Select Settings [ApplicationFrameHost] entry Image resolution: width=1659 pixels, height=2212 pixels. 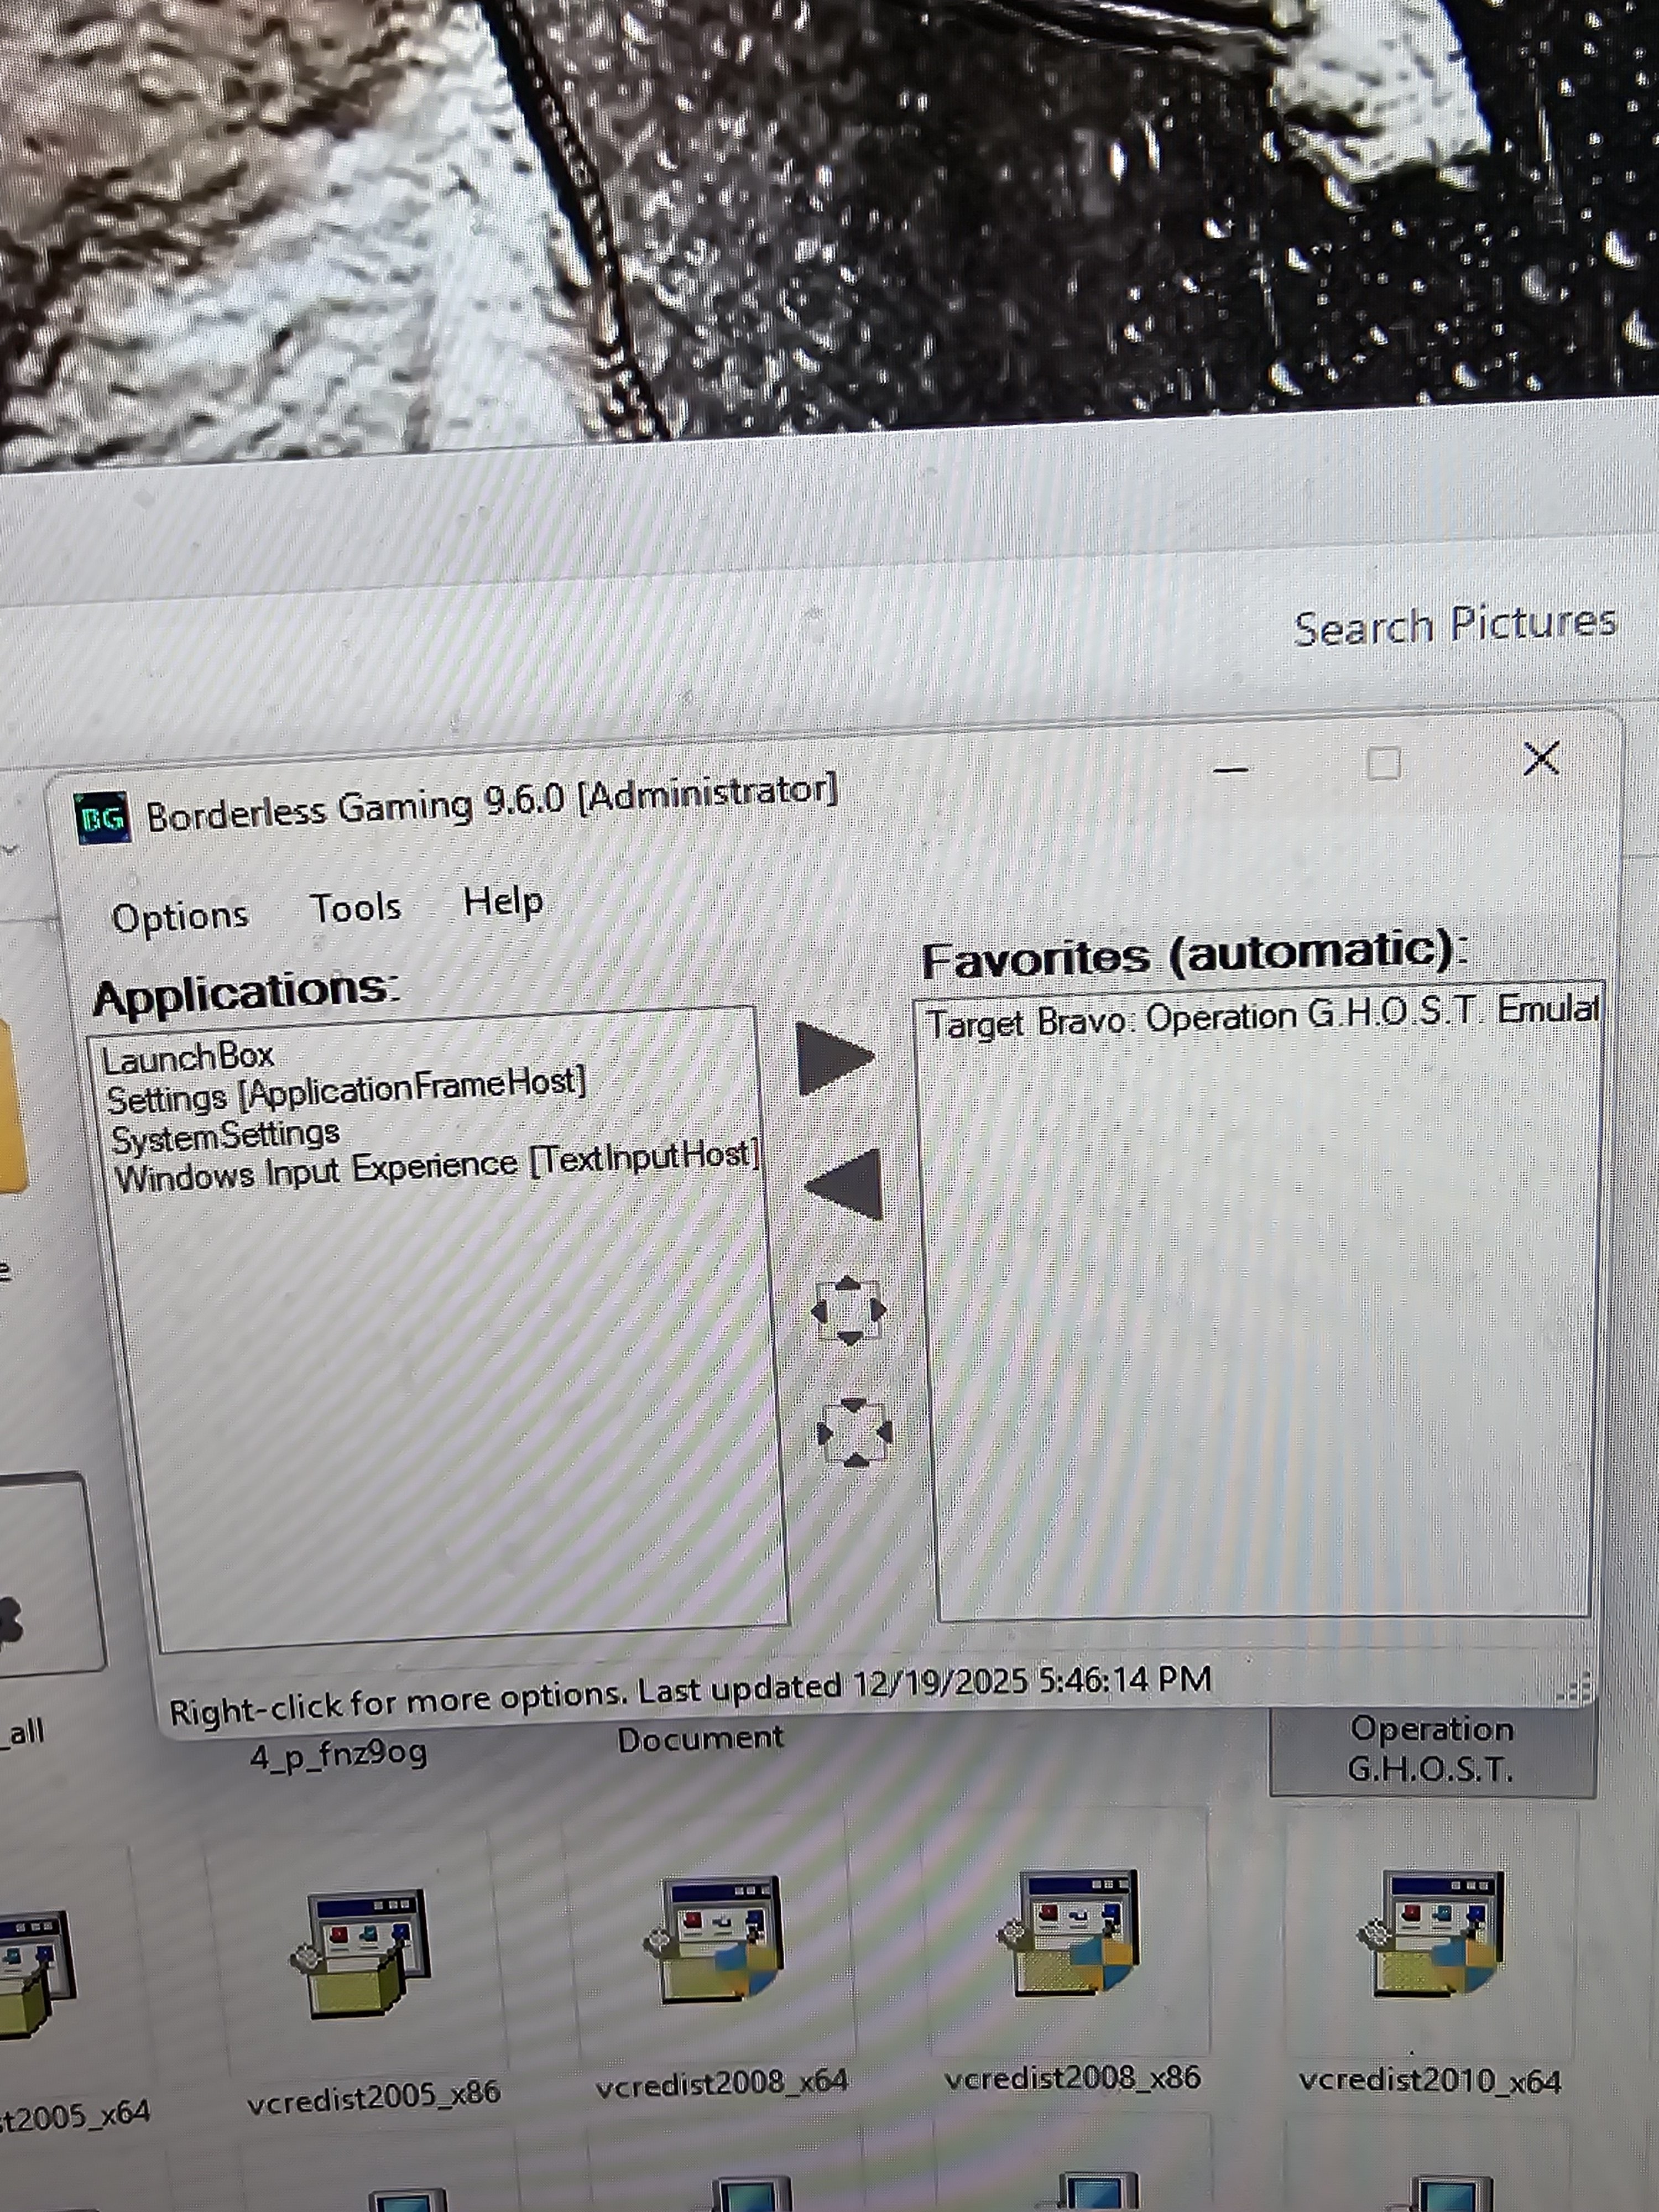(345, 1091)
